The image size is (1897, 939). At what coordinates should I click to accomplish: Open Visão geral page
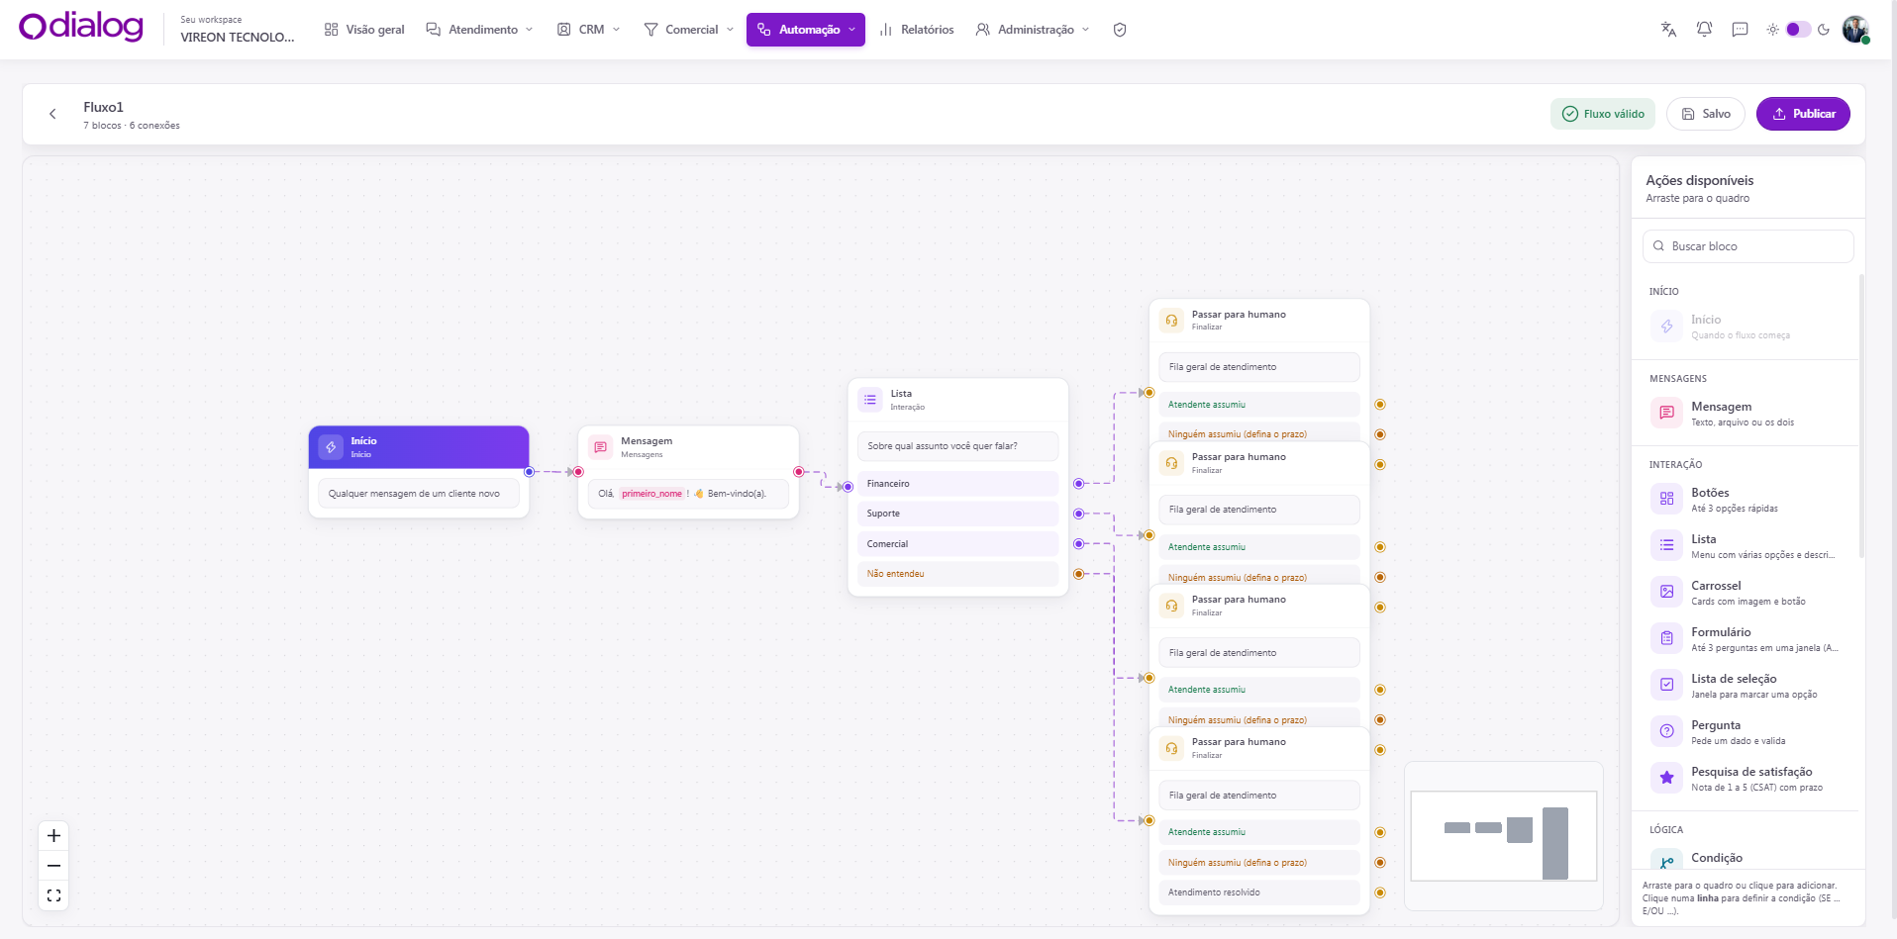tap(364, 30)
